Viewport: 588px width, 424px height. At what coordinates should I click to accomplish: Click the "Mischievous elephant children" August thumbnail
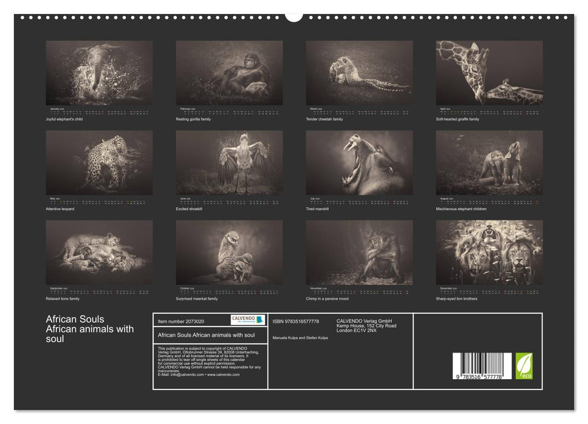489,162
